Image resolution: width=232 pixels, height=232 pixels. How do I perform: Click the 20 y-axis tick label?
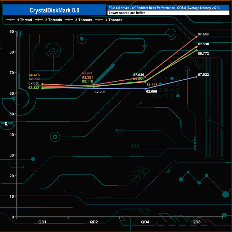pos(11,176)
